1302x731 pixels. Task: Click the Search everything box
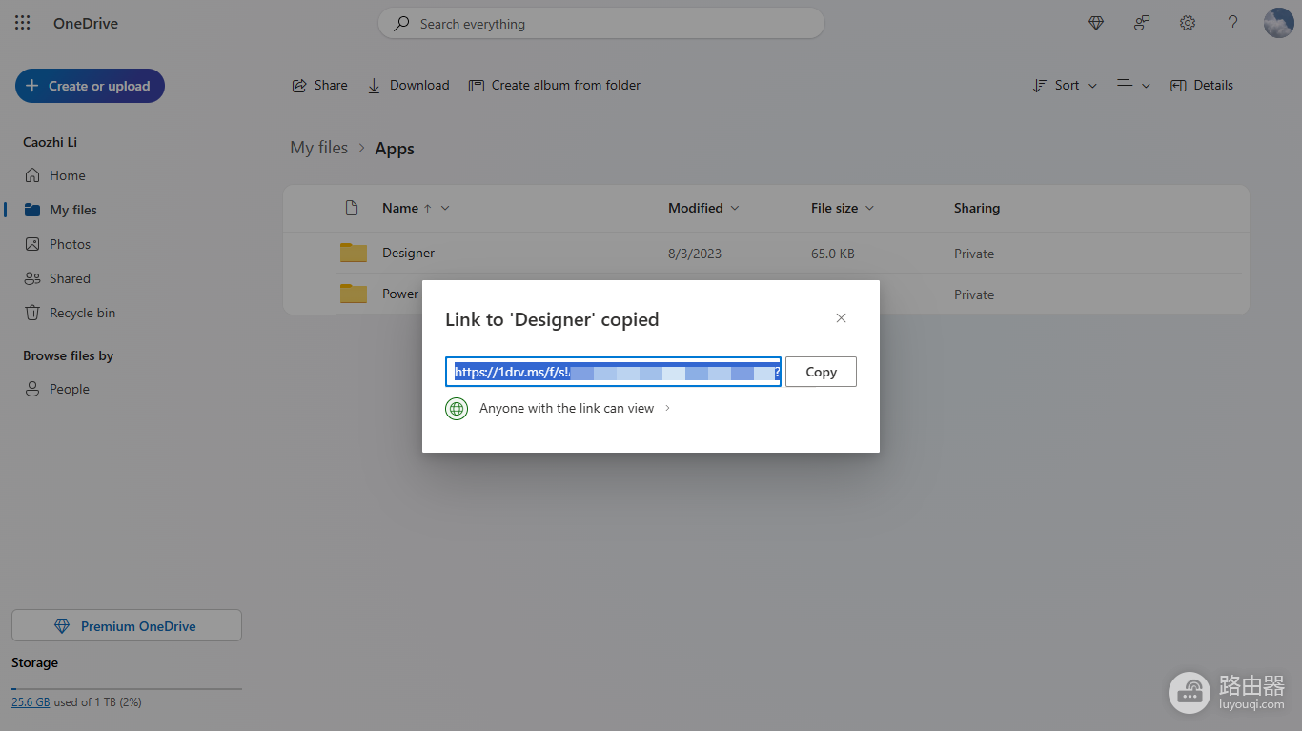click(x=600, y=24)
